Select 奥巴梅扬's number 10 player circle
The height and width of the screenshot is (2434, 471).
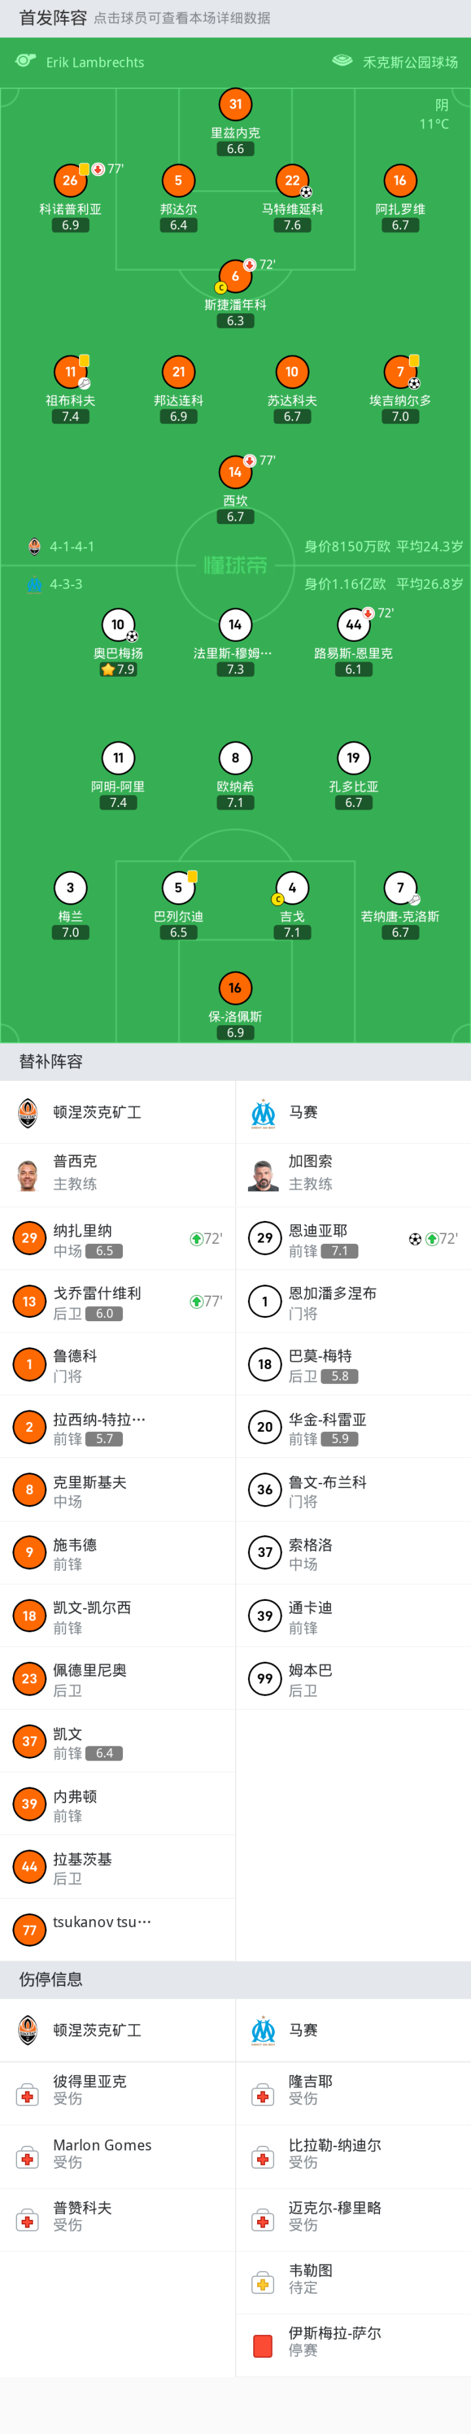pyautogui.click(x=118, y=625)
